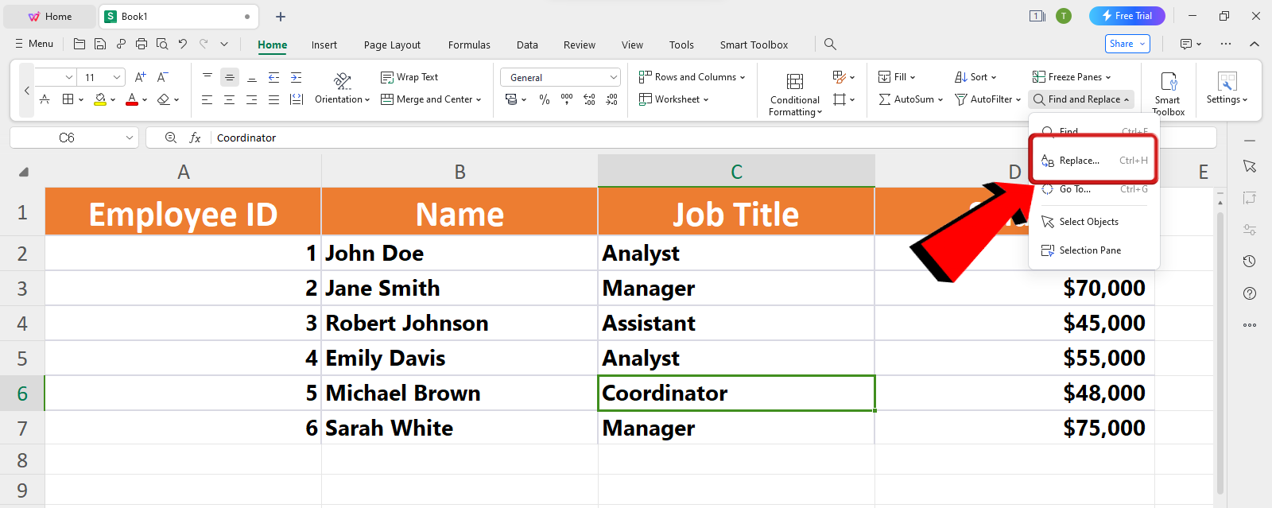Viewport: 1272px width, 508px height.
Task: Click the help question mark in sidebar
Action: coord(1250,293)
